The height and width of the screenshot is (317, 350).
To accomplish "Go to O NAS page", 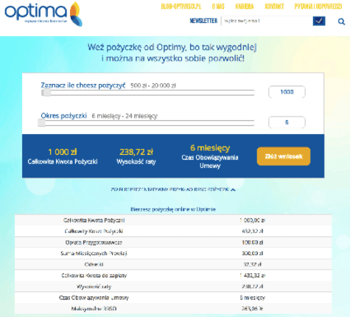I will [218, 6].
